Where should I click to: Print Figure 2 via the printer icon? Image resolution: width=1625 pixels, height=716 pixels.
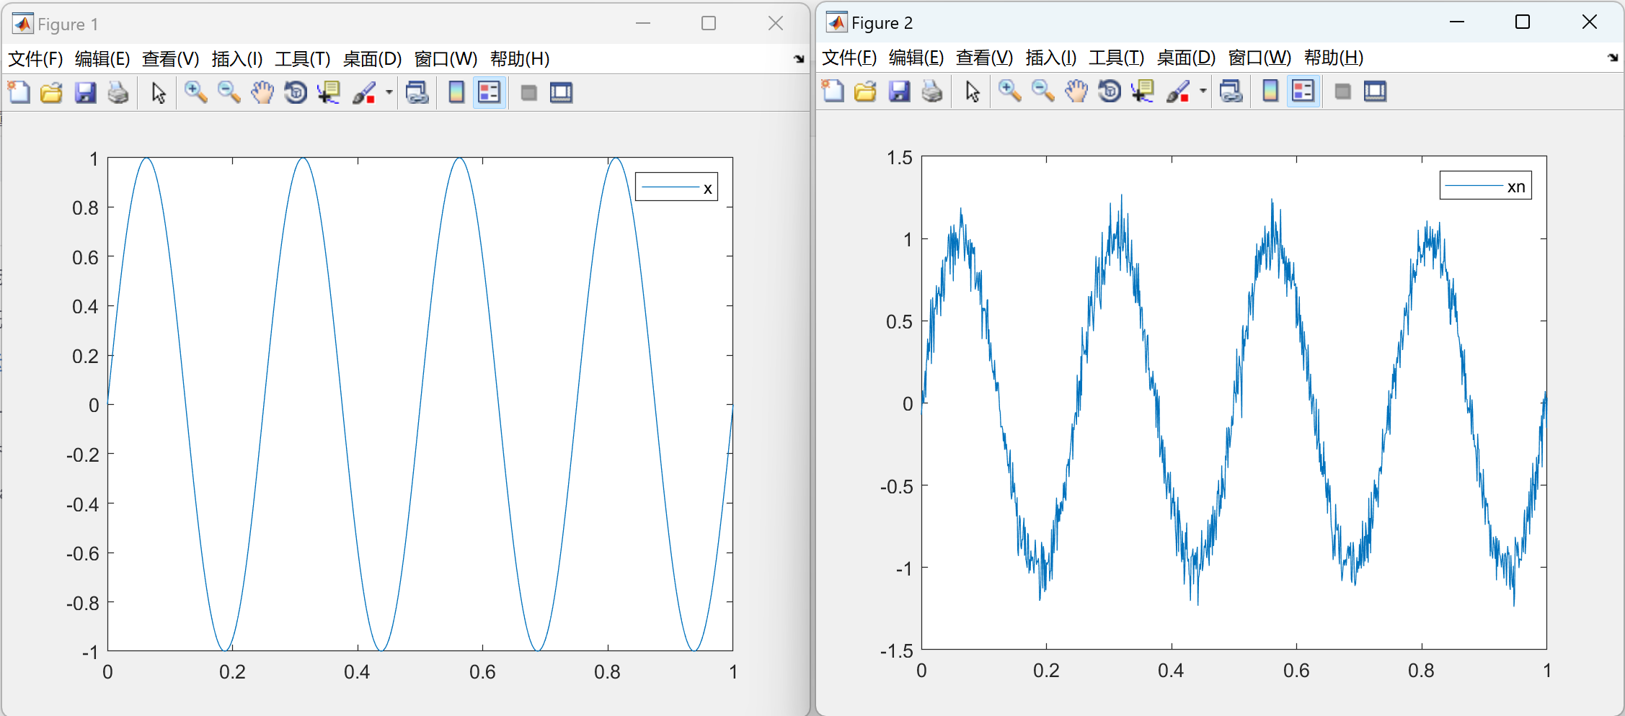click(x=932, y=91)
